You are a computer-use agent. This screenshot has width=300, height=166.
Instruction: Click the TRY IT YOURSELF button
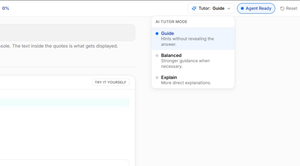[x=111, y=82]
